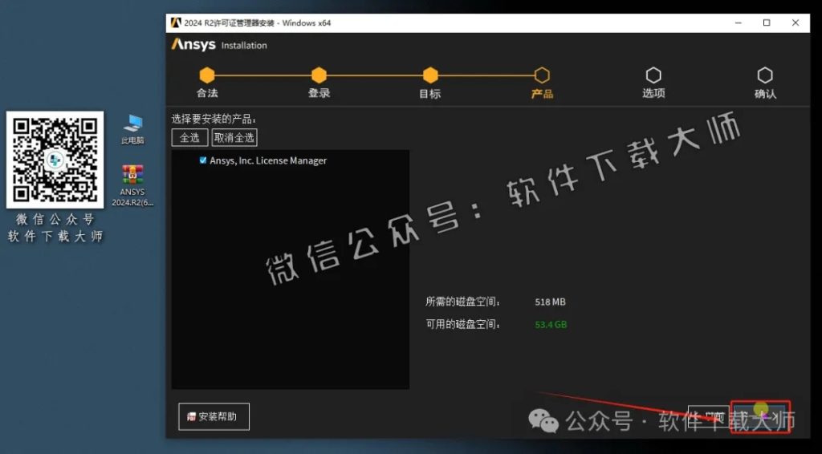The width and height of the screenshot is (822, 454).
Task: Click the 取消全选 button
Action: click(x=234, y=138)
